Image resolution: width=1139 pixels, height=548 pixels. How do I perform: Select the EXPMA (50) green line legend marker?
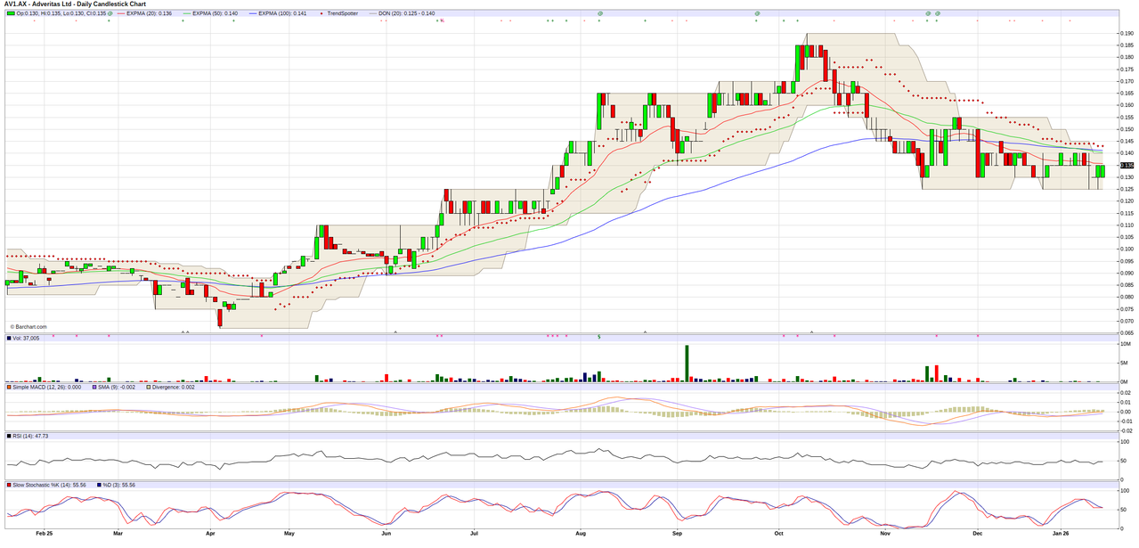click(186, 13)
